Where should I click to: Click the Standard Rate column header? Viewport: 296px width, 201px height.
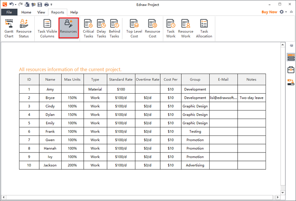[x=121, y=79]
